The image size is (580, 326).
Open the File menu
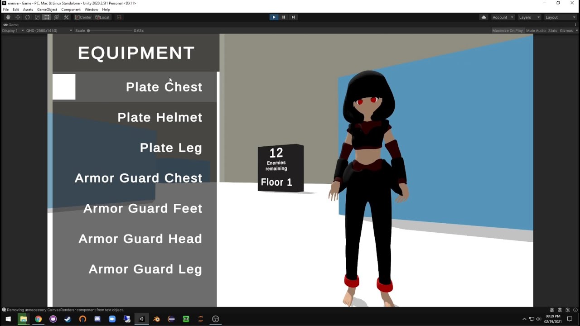(x=6, y=10)
